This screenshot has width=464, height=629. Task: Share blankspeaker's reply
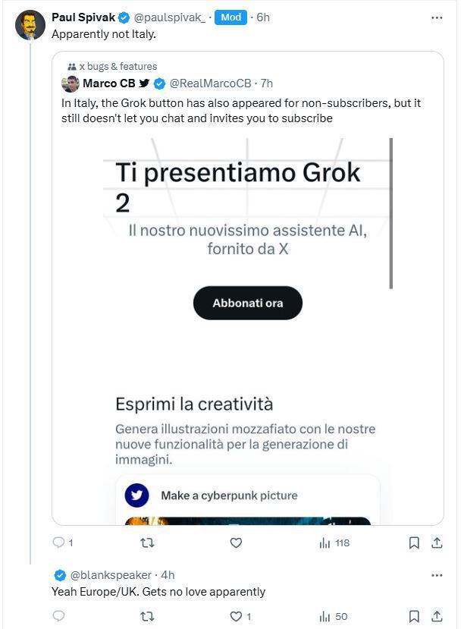pos(437,616)
